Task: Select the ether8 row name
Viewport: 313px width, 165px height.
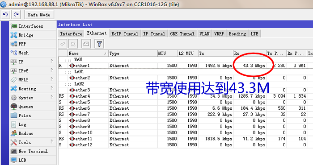Action: [83, 120]
